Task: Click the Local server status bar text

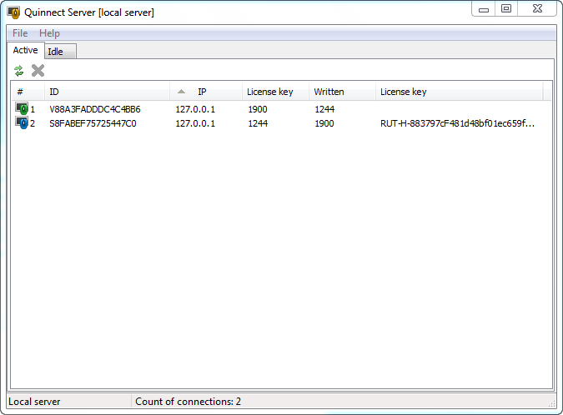Action: point(34,402)
